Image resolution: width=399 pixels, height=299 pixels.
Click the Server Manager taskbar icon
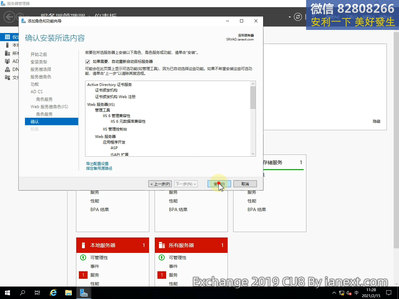[84, 293]
